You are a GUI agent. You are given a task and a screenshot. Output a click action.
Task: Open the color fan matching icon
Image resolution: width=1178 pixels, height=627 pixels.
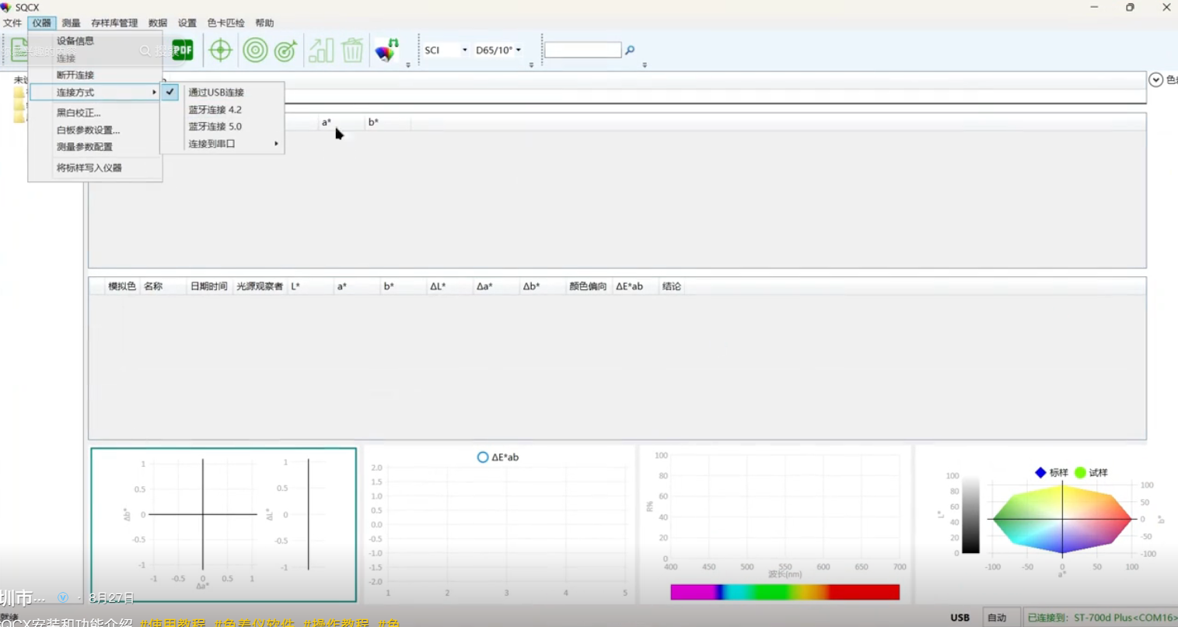(386, 50)
